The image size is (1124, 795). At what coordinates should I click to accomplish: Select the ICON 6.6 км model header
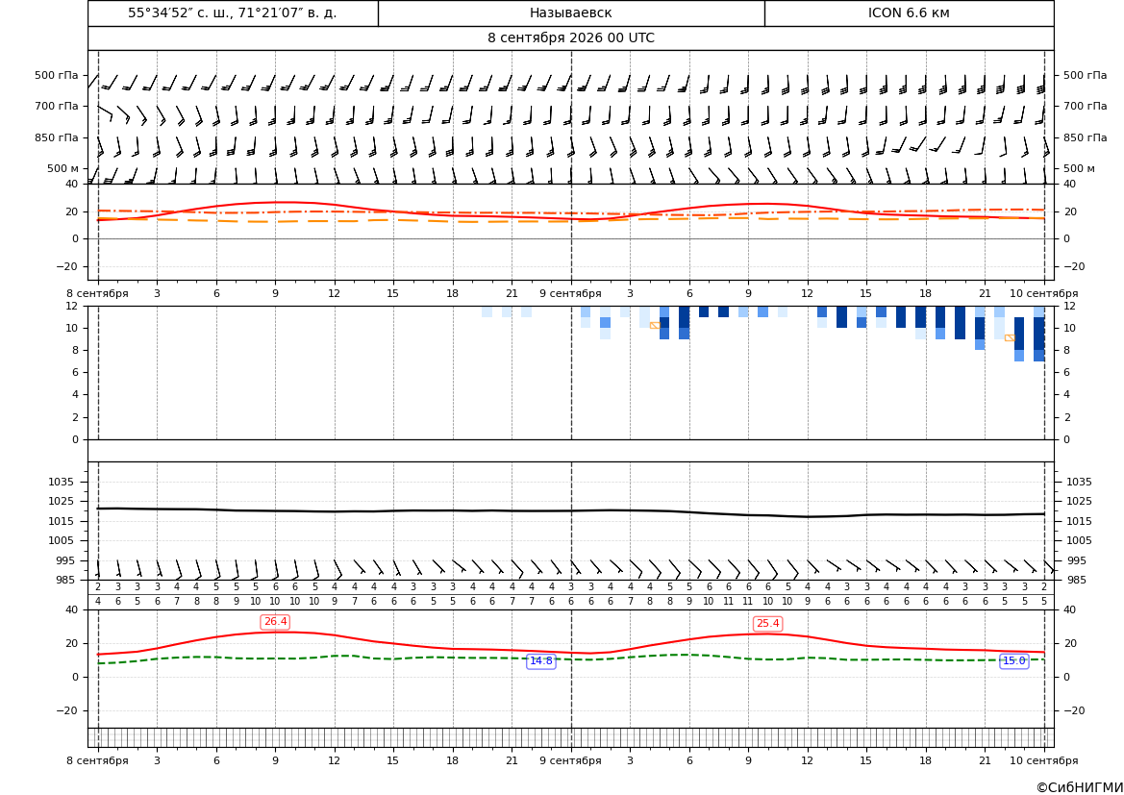pos(909,12)
